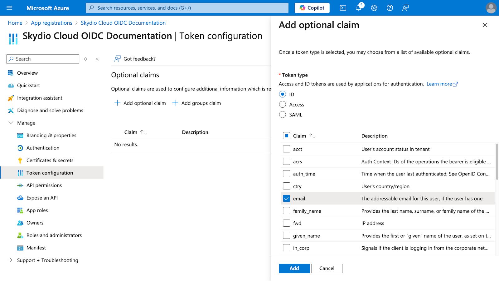Open the notifications bell
Screen dimensions: 499x281
tap(359, 8)
